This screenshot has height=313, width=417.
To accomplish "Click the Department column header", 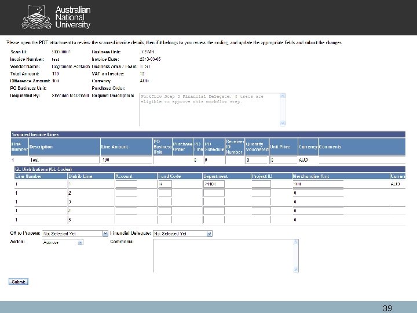I will [x=227, y=176].
